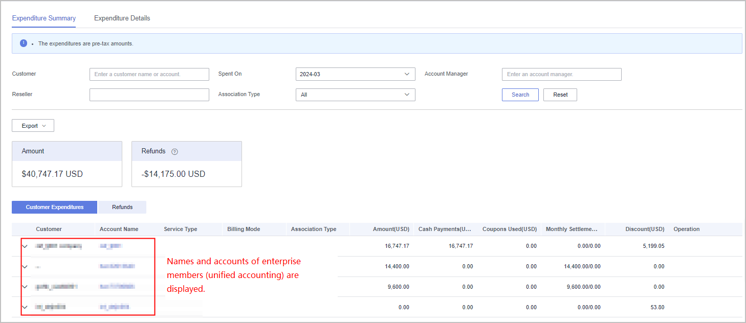Switch to the Refunds table tab
Image resolution: width=746 pixels, height=323 pixels.
122,207
